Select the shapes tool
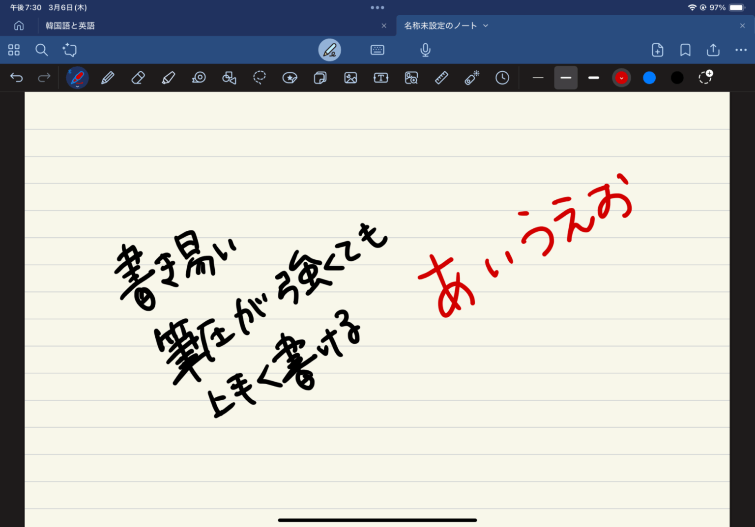This screenshot has width=755, height=527. 229,78
